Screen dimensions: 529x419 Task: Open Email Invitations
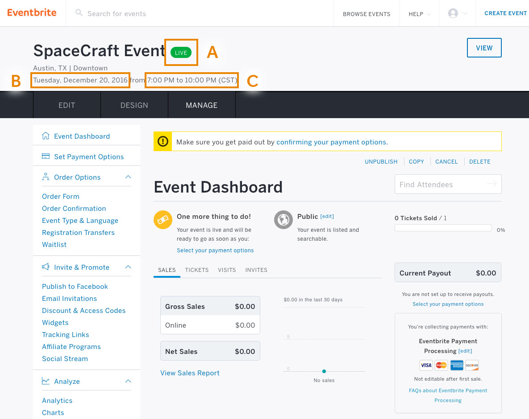coord(70,298)
